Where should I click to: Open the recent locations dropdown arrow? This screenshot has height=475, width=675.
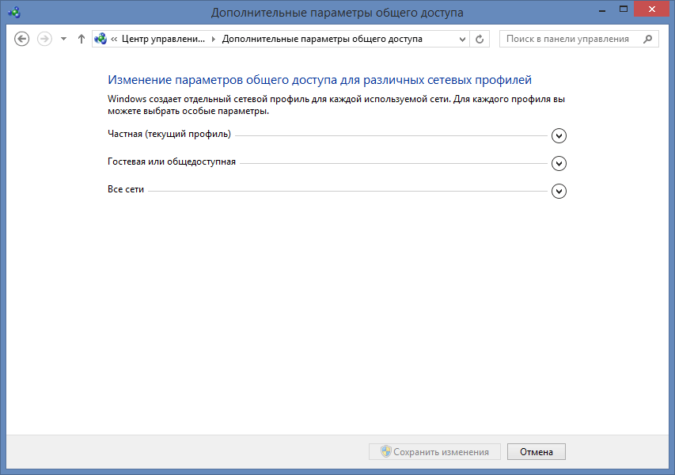[x=63, y=39]
